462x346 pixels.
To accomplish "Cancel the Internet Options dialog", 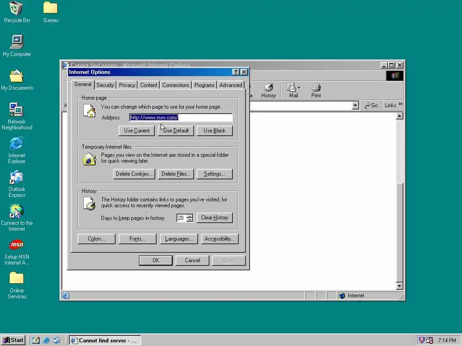I will (x=192, y=260).
